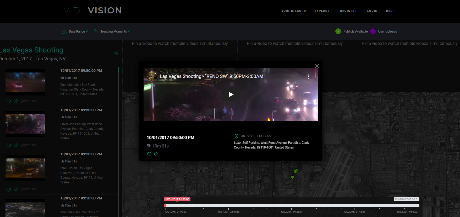Pin the East Mandalay Bay Road video

point(16,101)
